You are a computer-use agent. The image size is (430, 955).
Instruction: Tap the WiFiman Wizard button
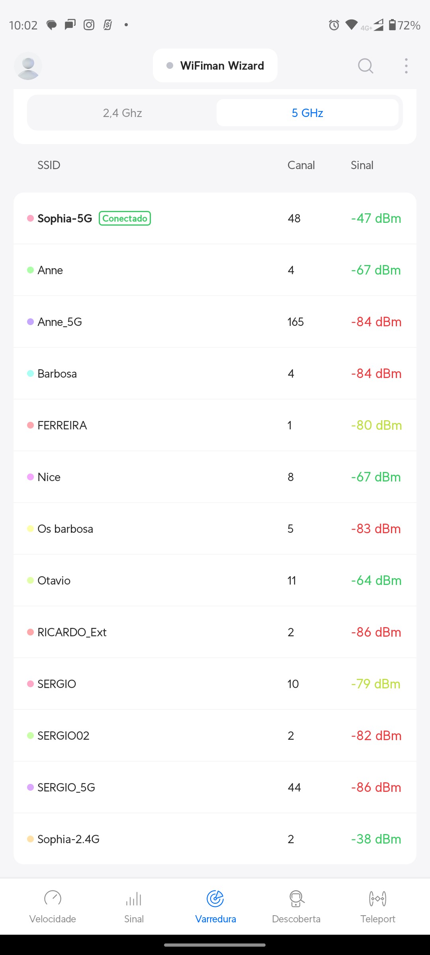[x=215, y=66]
